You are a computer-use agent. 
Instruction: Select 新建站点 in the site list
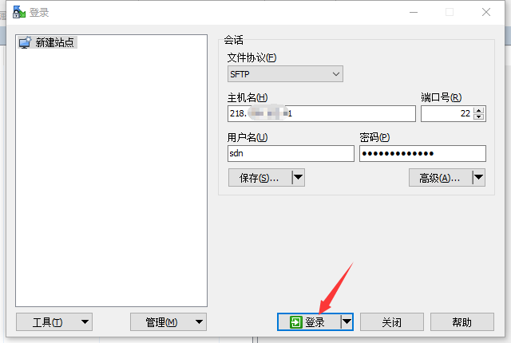pos(54,42)
